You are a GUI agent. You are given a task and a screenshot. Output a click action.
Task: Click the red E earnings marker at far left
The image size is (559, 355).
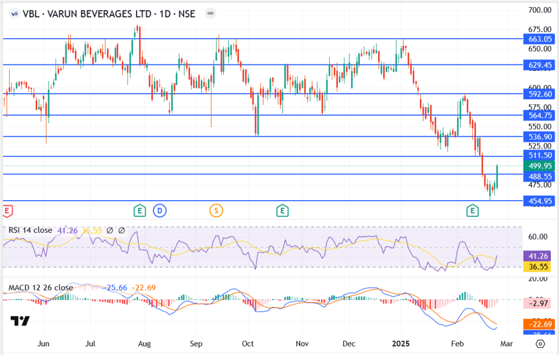[x=7, y=210]
